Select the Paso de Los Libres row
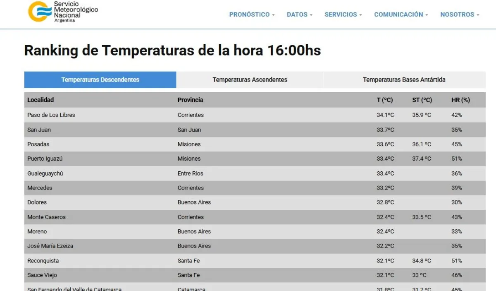Viewport: 496px width, 291px height. [x=51, y=115]
